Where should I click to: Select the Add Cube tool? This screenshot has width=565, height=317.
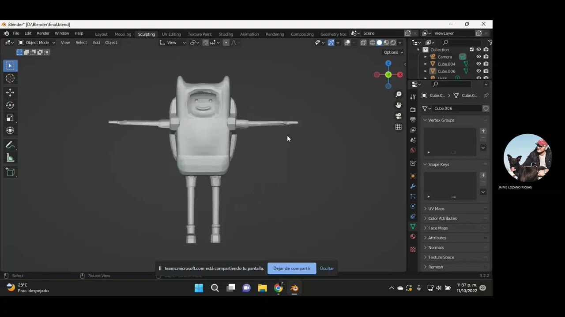click(x=10, y=172)
